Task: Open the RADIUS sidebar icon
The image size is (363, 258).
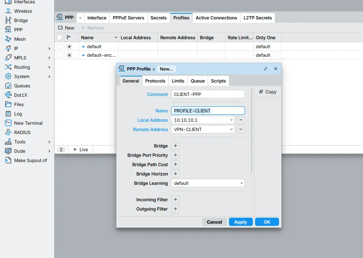Action: [8, 133]
